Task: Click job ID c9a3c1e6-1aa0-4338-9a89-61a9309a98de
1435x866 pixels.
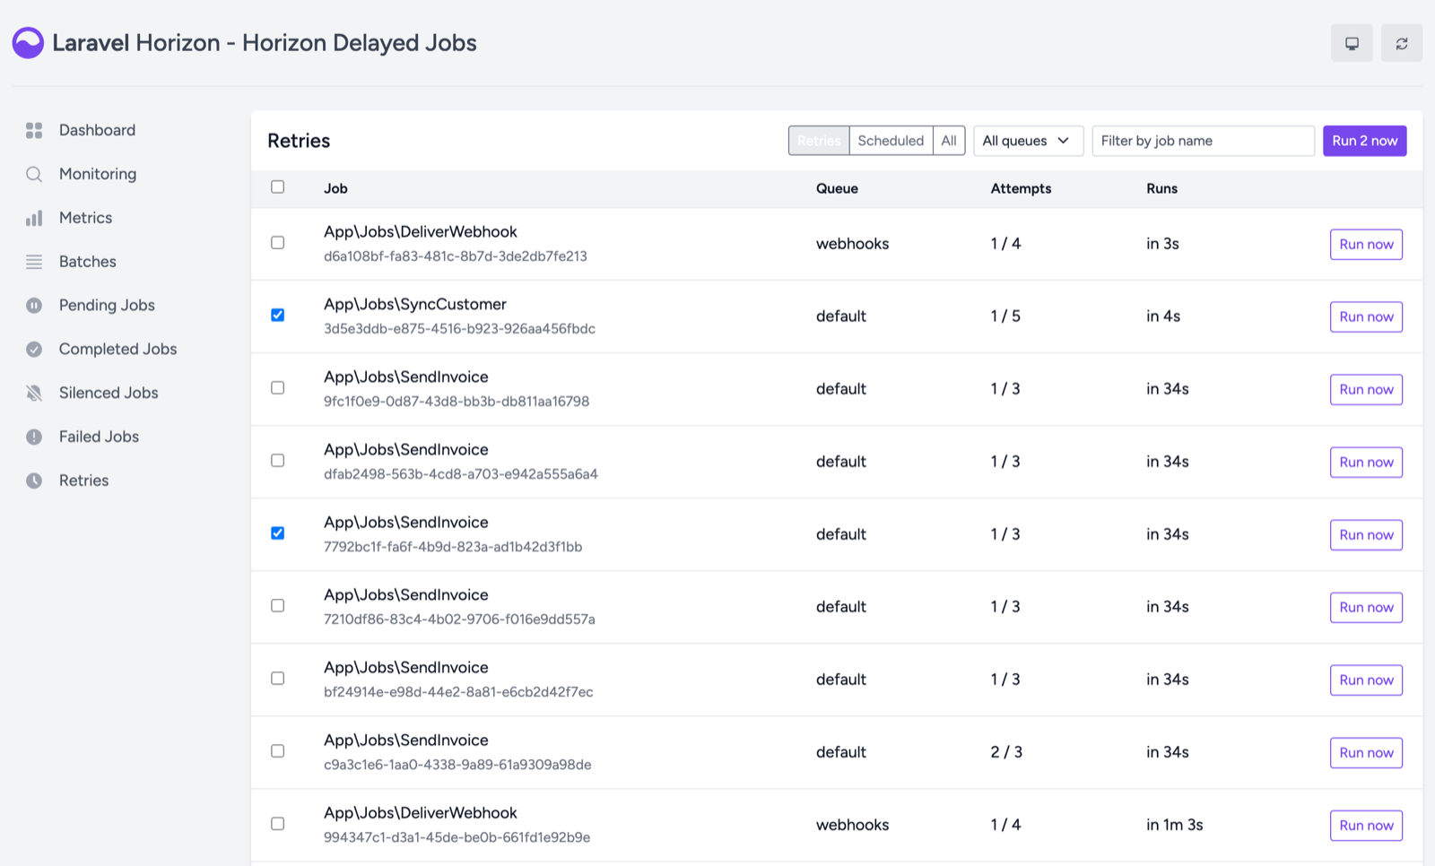Action: (457, 765)
